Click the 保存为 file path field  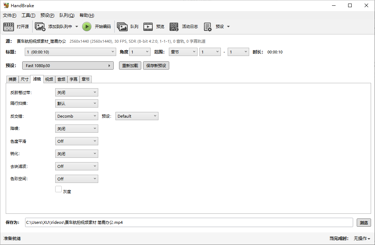tap(189, 222)
